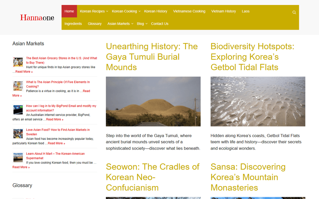
Task: Select Vietnam History in the menu
Action: (223, 11)
